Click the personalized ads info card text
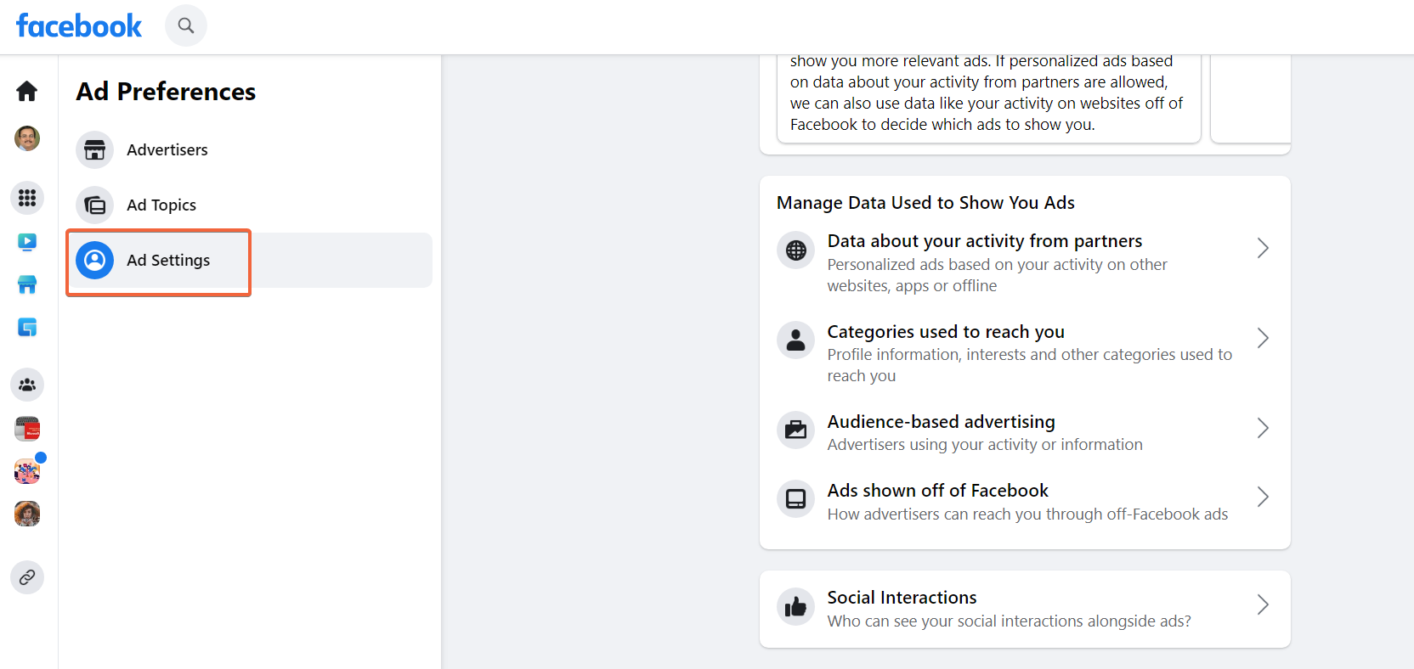The image size is (1414, 669). [x=987, y=93]
